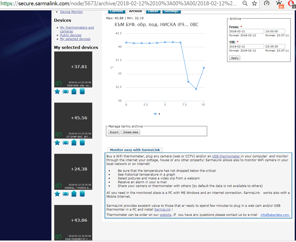Click the From time input field
This screenshot has height=242, width=296.
[275, 31]
